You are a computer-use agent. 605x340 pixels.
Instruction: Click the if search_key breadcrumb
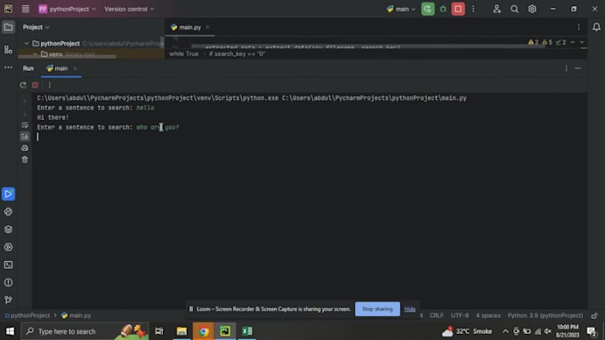[x=237, y=54]
